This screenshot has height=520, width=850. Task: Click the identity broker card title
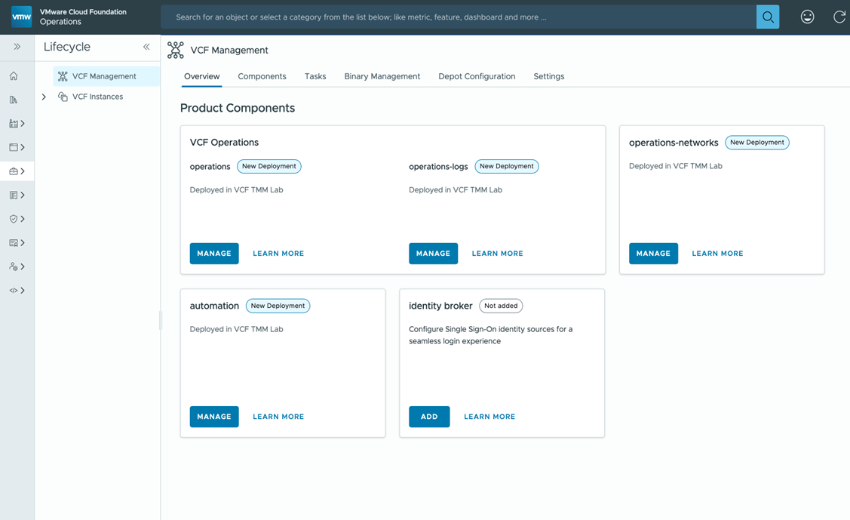click(440, 306)
